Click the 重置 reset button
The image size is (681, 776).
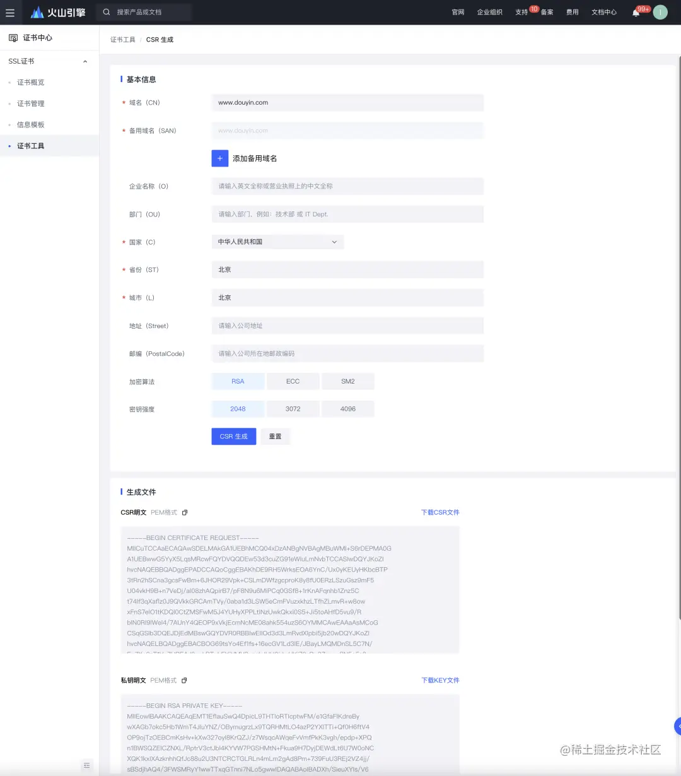276,437
